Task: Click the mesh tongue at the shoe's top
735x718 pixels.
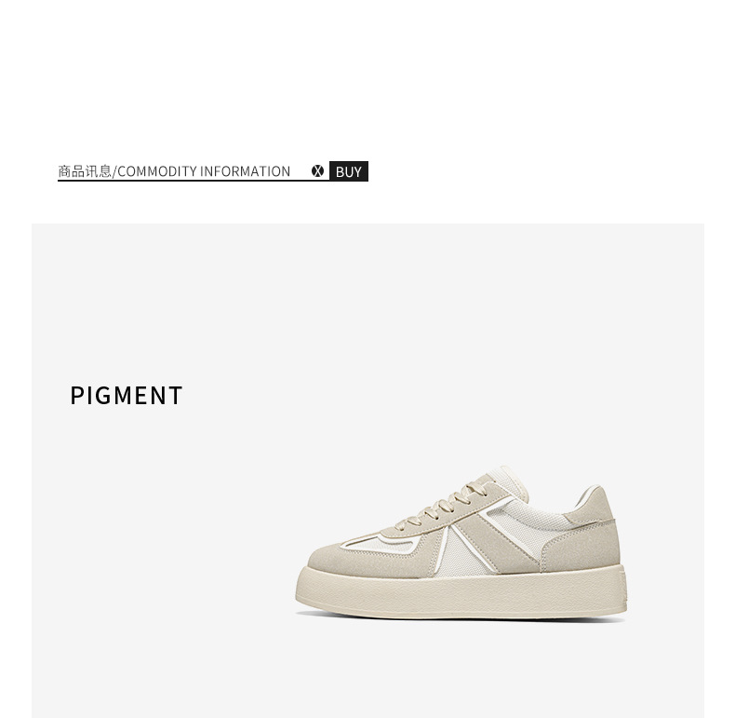Action: (509, 481)
